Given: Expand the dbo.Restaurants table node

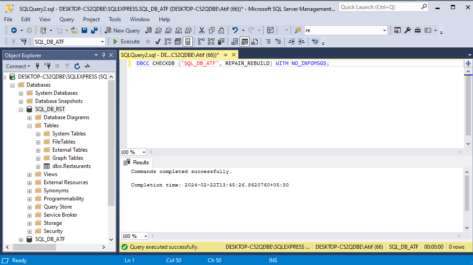Looking at the screenshot, I should pos(38,167).
